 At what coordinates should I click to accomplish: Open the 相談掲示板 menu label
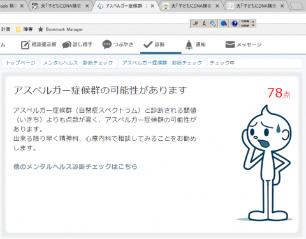[44, 45]
